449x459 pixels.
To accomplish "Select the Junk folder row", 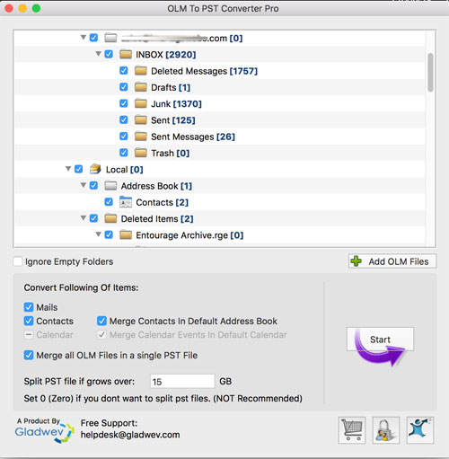I will pyautogui.click(x=219, y=103).
